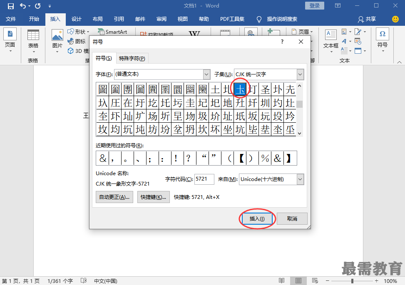Click the 共享 share button
Screen dimensions: 405x285
[367, 19]
